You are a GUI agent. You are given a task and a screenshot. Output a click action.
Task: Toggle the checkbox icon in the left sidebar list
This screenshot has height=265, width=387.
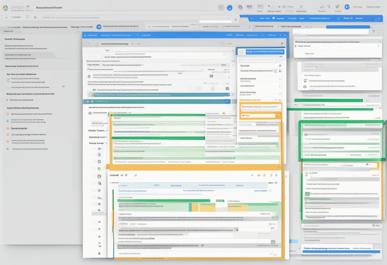tap(8, 80)
